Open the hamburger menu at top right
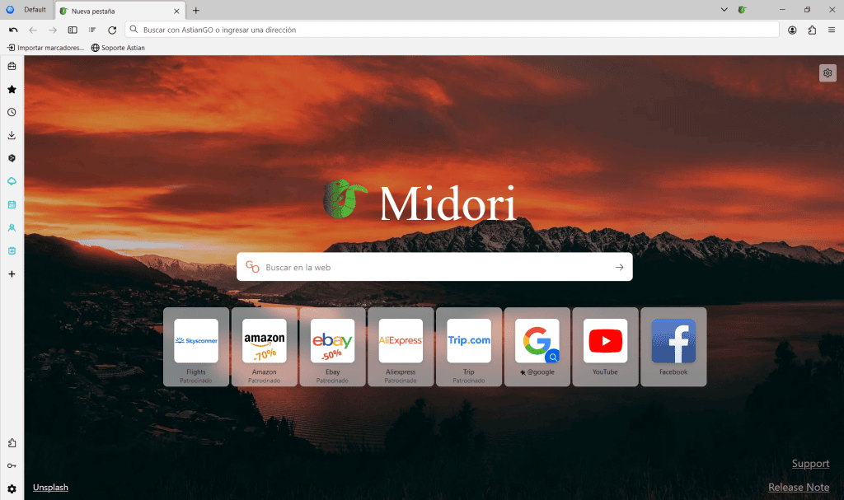844x500 pixels. (832, 30)
